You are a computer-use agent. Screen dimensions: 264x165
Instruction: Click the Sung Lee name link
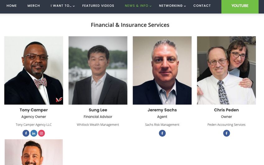(x=98, y=110)
